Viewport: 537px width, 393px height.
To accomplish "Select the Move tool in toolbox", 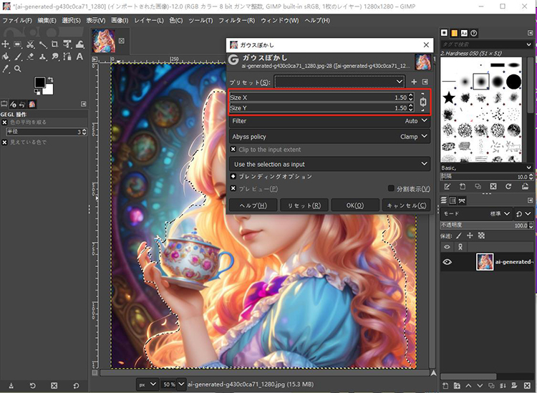I will [x=5, y=44].
